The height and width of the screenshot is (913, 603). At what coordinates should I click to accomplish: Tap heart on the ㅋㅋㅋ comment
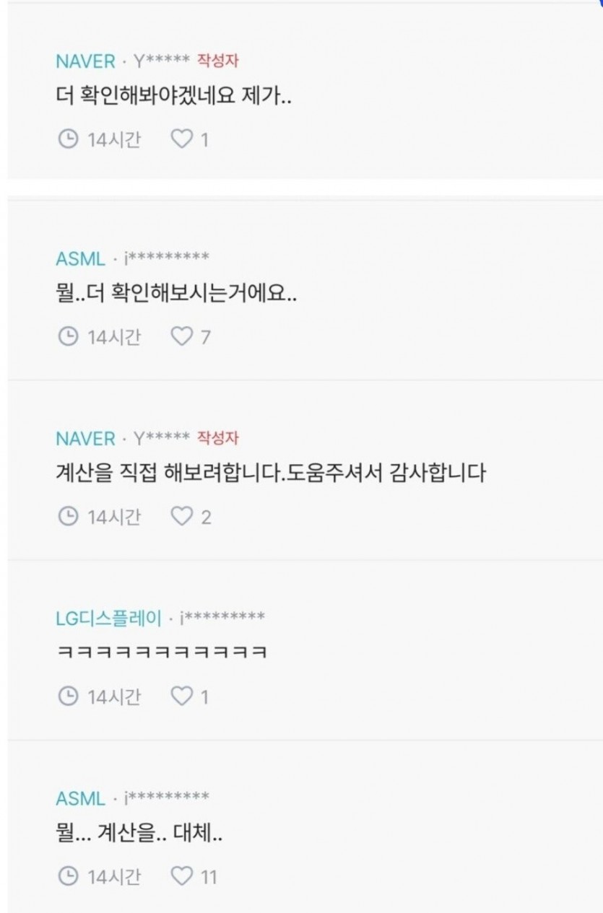pos(181,696)
